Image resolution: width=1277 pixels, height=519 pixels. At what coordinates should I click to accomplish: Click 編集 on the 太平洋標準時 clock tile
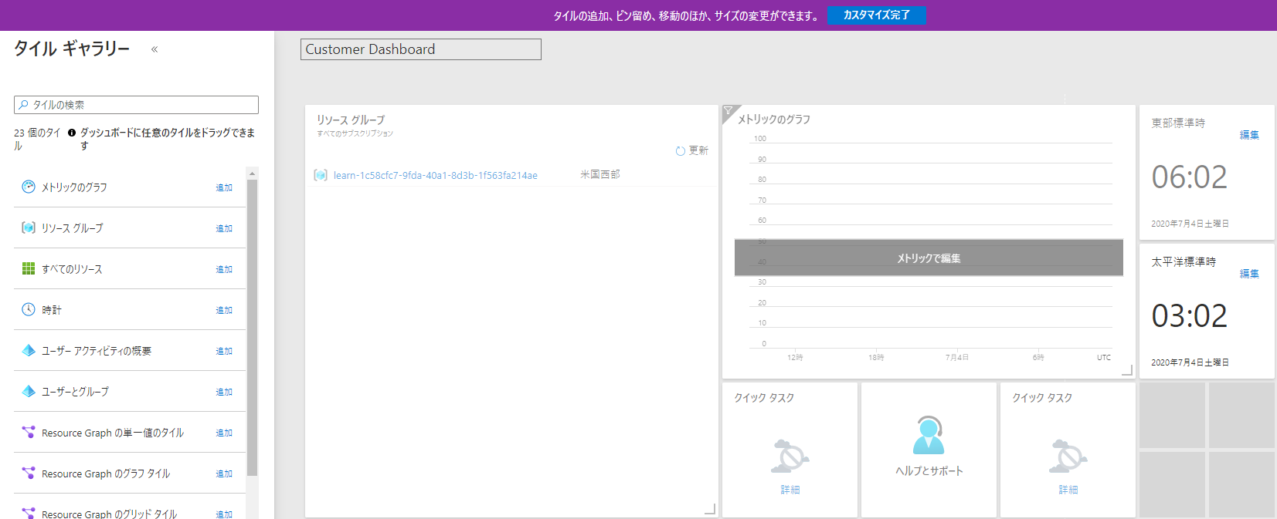click(1249, 274)
